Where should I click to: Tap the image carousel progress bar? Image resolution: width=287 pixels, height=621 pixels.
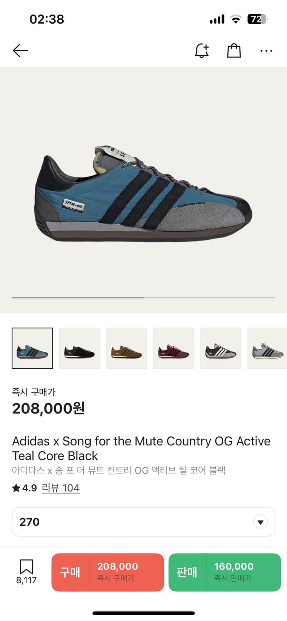pos(143,298)
